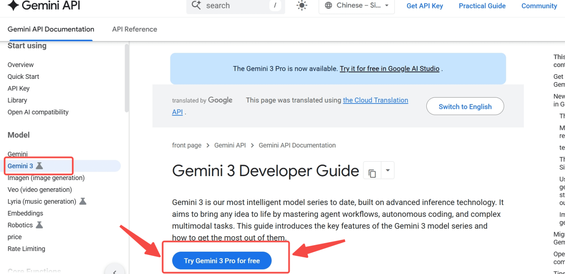The height and width of the screenshot is (274, 565).
Task: Click Gemini API breadcrumb
Action: coord(230,145)
